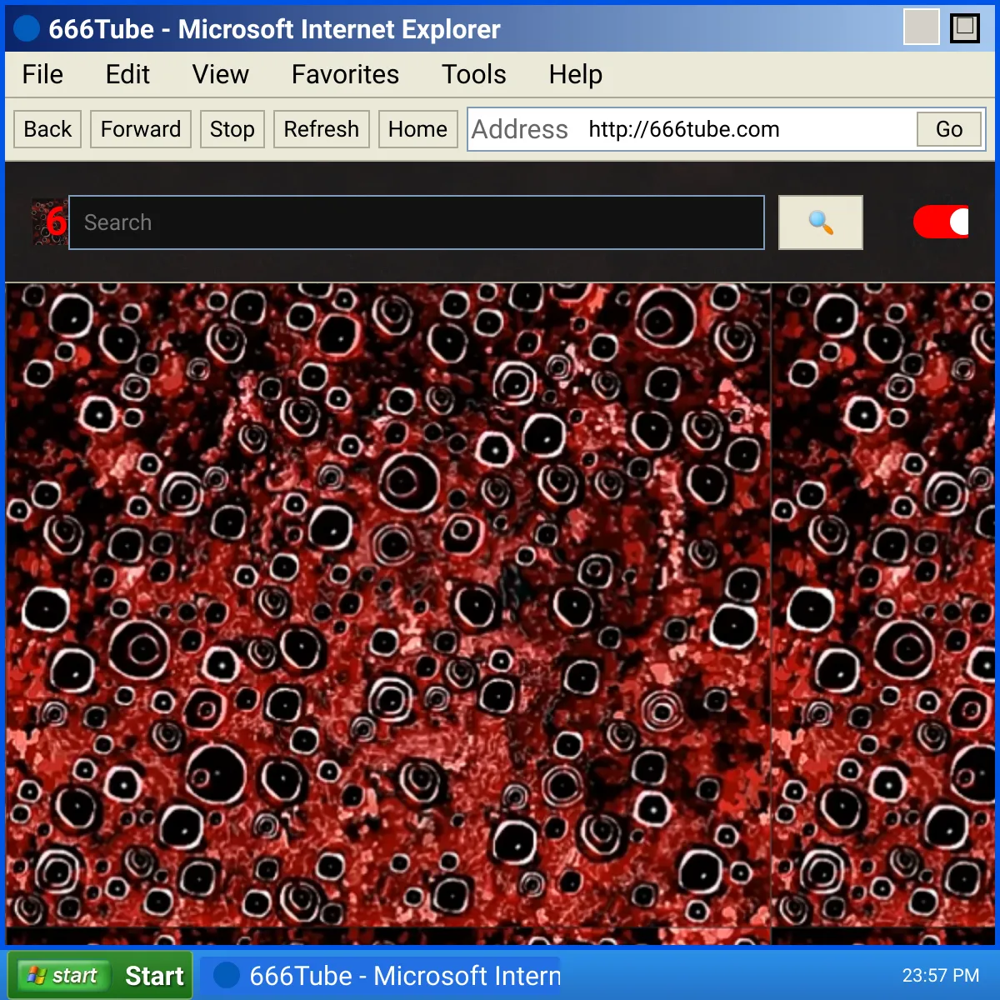Maximize the Internet Explorer window
The height and width of the screenshot is (1000, 1000).
[x=965, y=27]
